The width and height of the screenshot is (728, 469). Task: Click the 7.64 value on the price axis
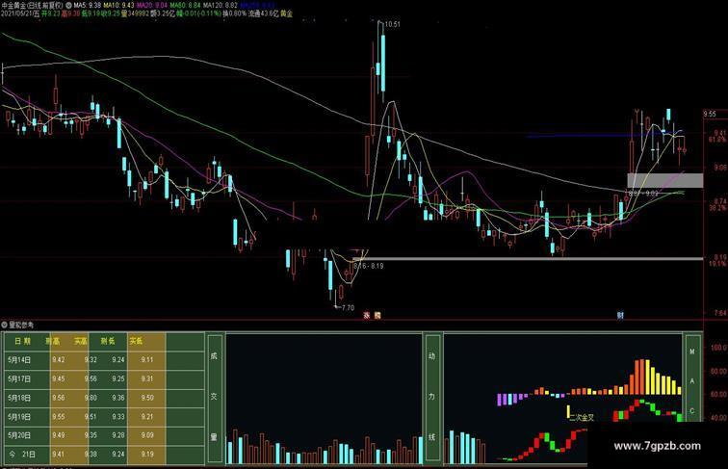[720, 313]
